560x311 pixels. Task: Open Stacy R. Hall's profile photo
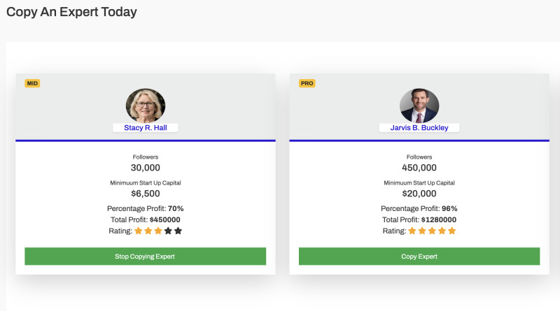tap(146, 106)
